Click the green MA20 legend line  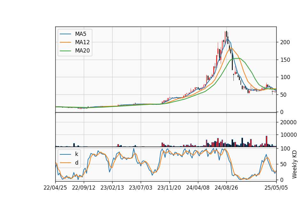(x=65, y=51)
